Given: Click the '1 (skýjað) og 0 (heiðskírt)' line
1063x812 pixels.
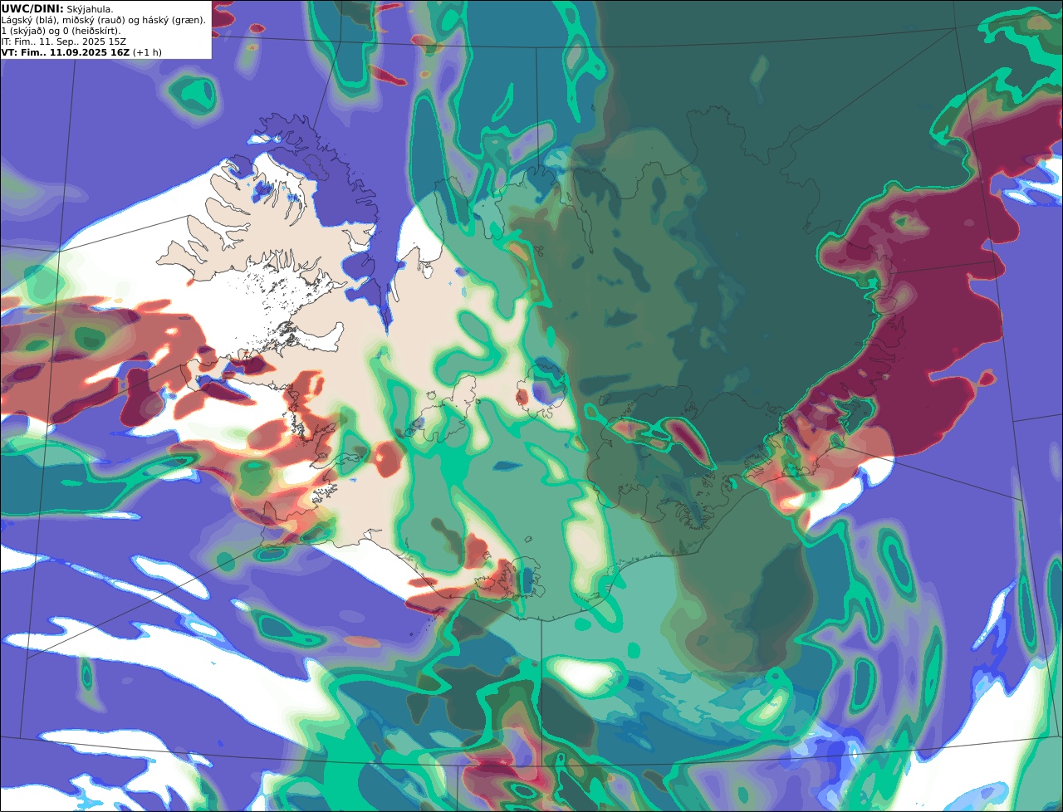Looking at the screenshot, I should (61, 31).
